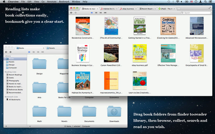
Task: Select Novels in the Library sidebar
Action: pyautogui.click(x=15, y=62)
